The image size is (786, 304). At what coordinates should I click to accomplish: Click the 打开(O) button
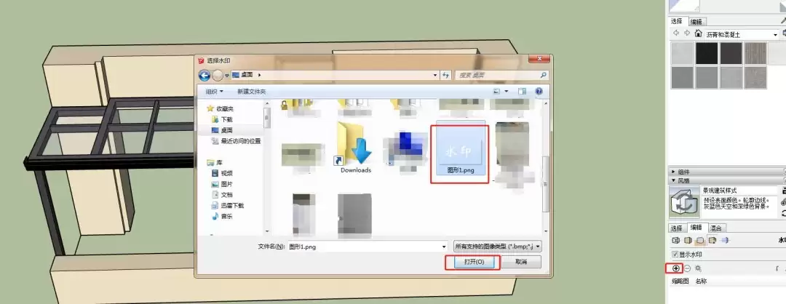(x=471, y=262)
